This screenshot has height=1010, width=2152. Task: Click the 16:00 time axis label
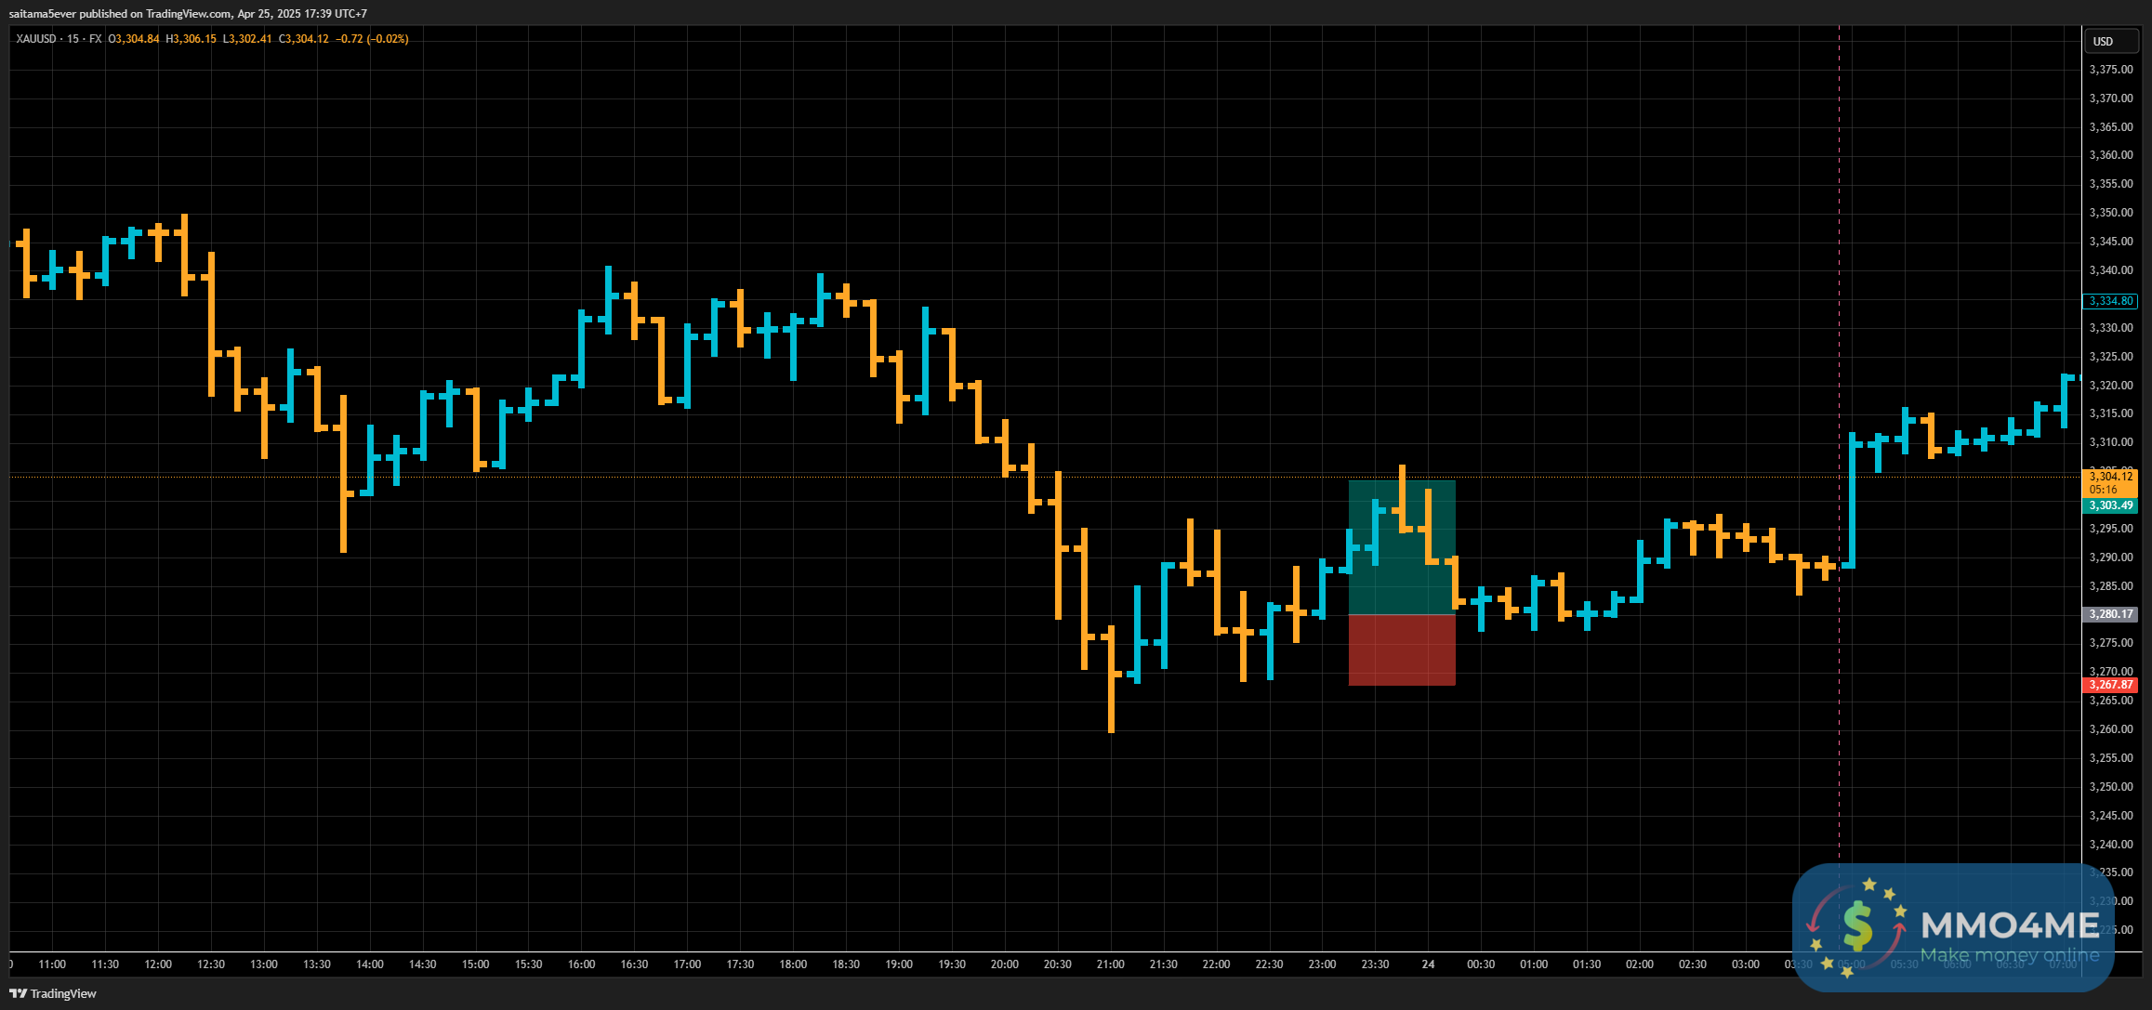tap(581, 964)
